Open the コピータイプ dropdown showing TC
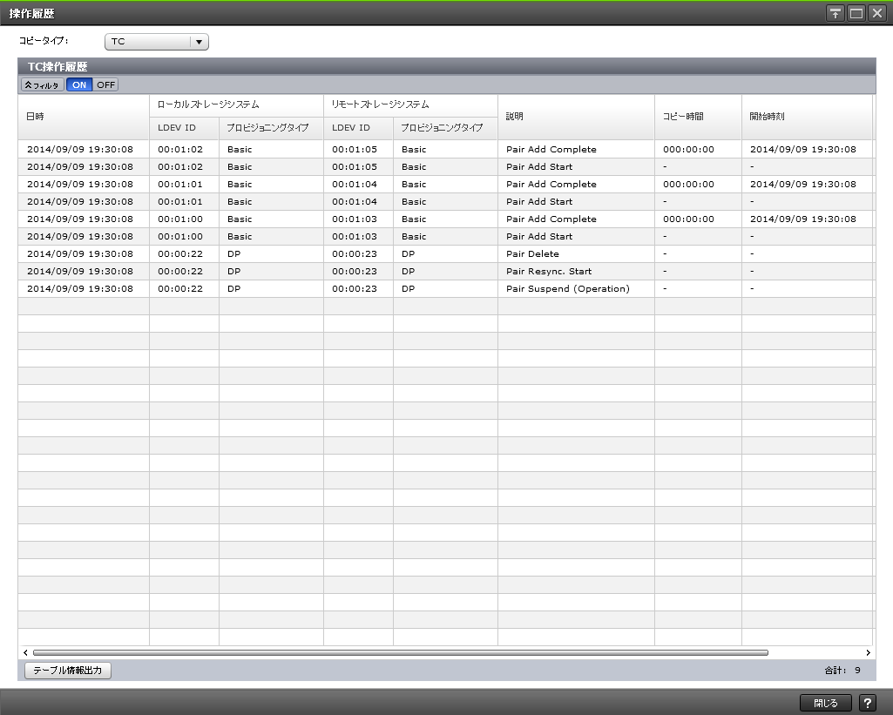The width and height of the screenshot is (893, 715). click(157, 42)
